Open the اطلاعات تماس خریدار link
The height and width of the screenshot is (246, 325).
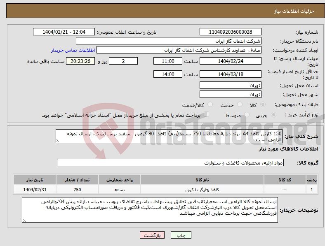[73, 50]
